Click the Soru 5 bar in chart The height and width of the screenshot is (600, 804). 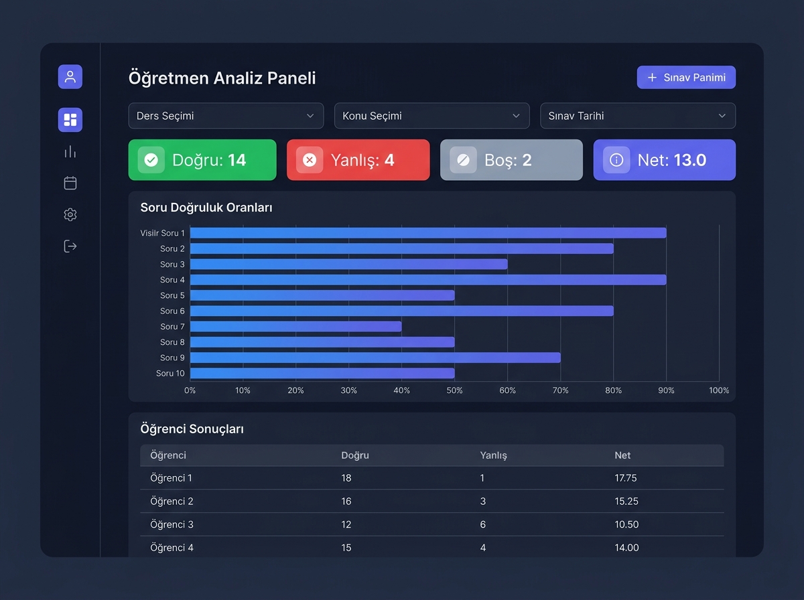coord(322,295)
